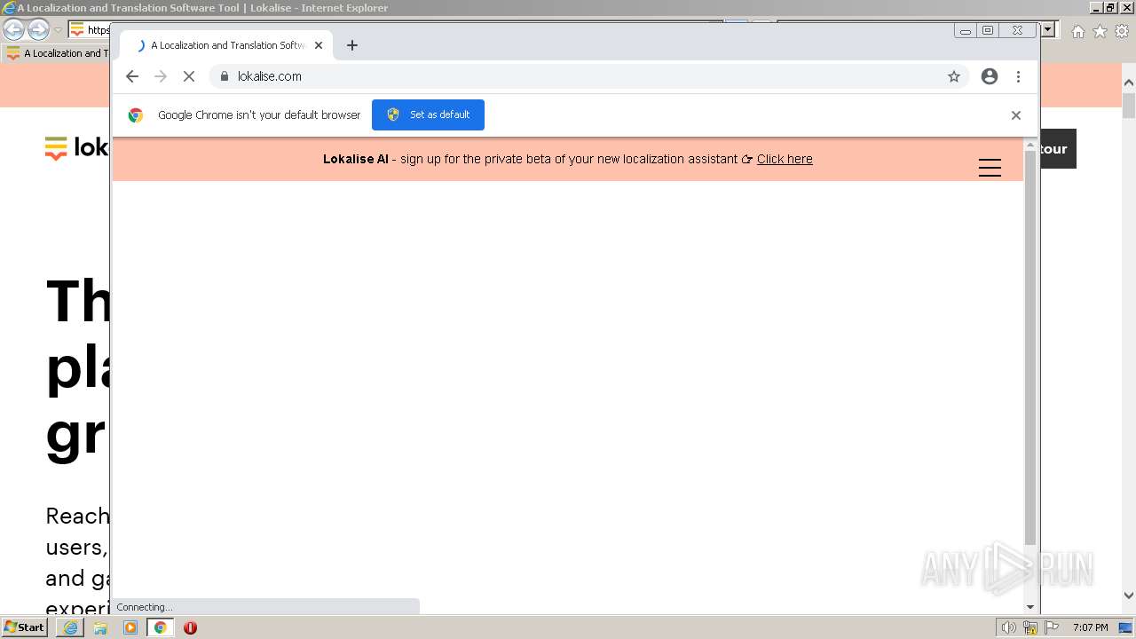Dismiss the default browser notification bar
Viewport: 1136px width, 639px height.
coord(1016,115)
